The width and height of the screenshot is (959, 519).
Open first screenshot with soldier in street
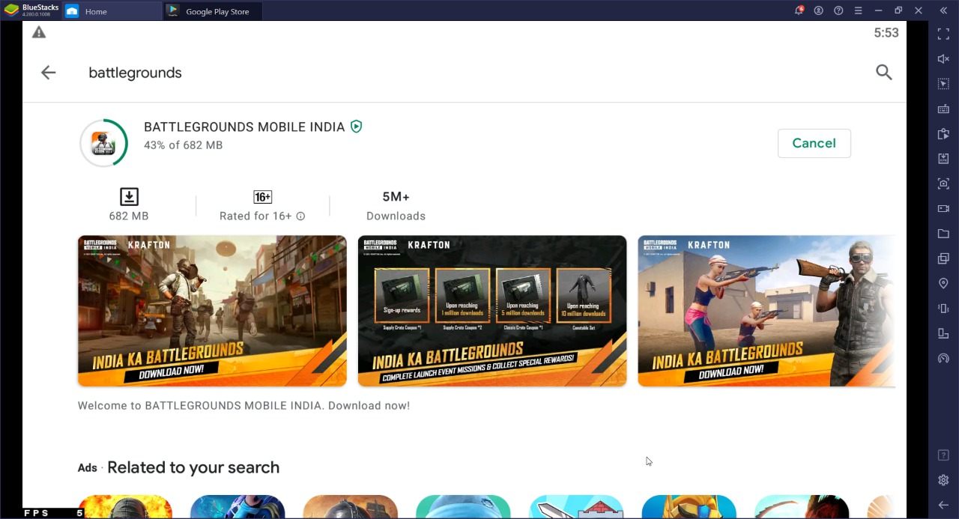tap(212, 311)
